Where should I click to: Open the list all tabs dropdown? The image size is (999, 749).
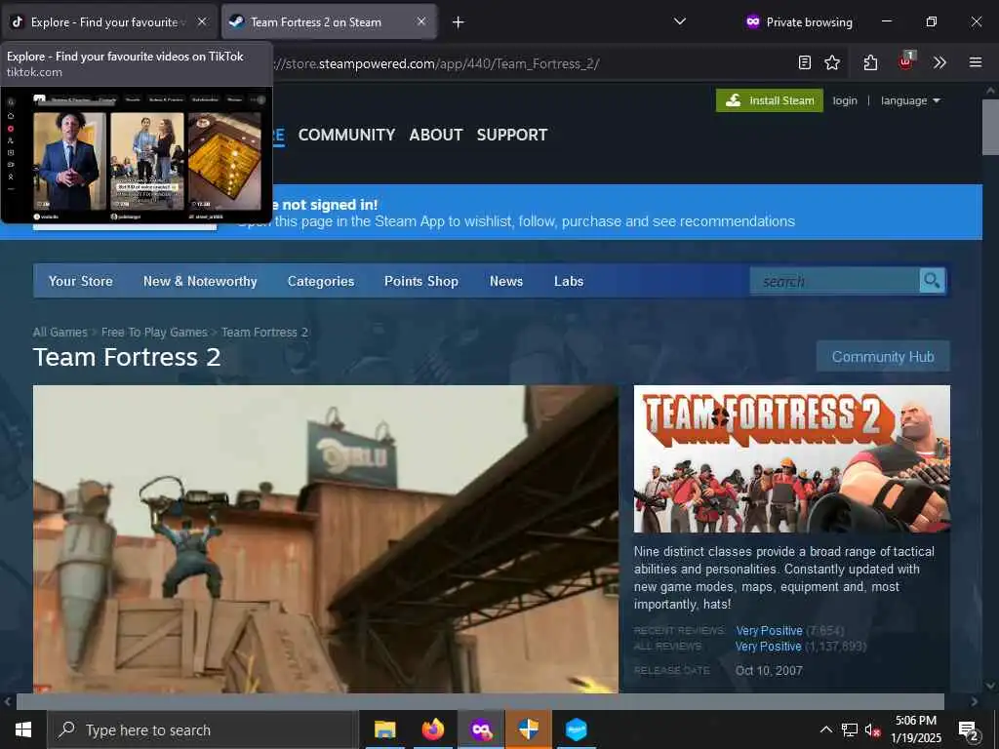(680, 21)
